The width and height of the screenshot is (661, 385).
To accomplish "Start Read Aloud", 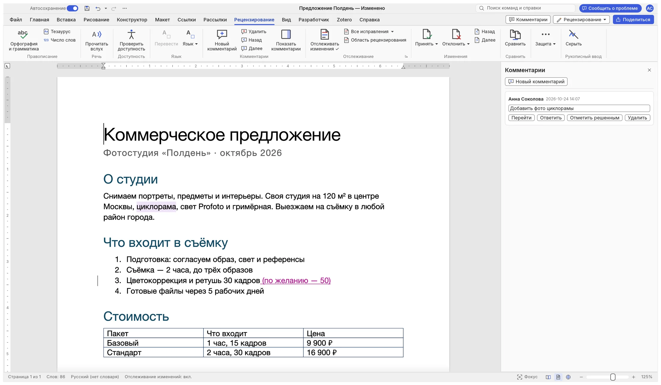I will point(96,40).
